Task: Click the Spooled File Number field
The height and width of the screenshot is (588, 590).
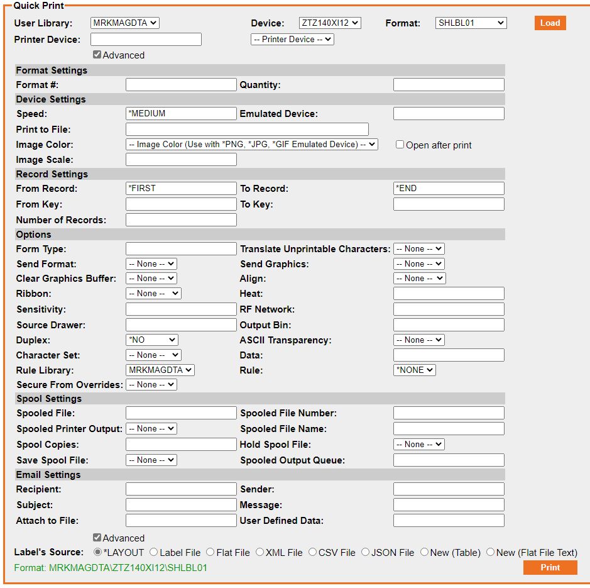Action: click(x=449, y=413)
